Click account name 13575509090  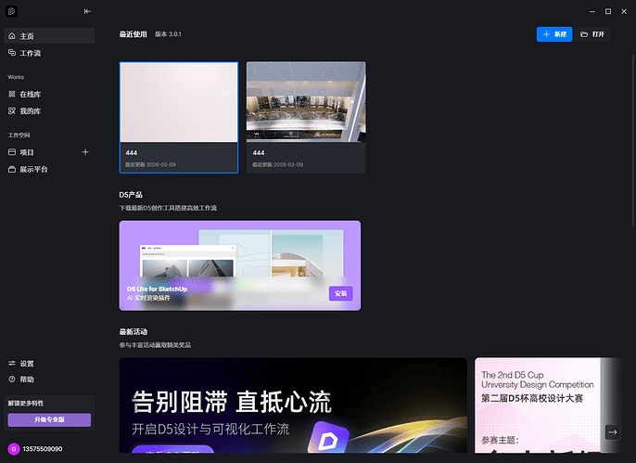click(43, 449)
